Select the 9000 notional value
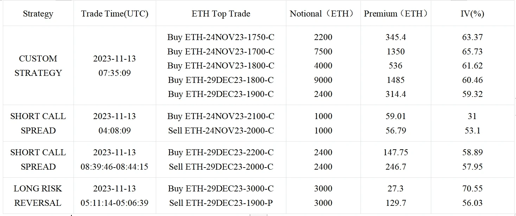Image resolution: width=516 pixels, height=216 pixels. [x=323, y=80]
